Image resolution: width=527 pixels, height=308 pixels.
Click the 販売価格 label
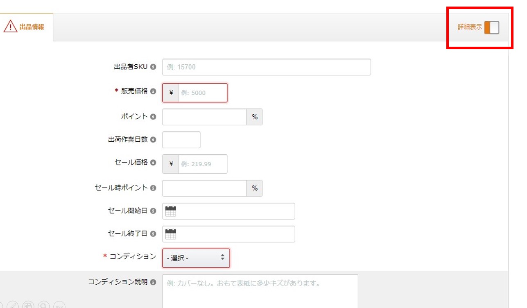point(134,91)
